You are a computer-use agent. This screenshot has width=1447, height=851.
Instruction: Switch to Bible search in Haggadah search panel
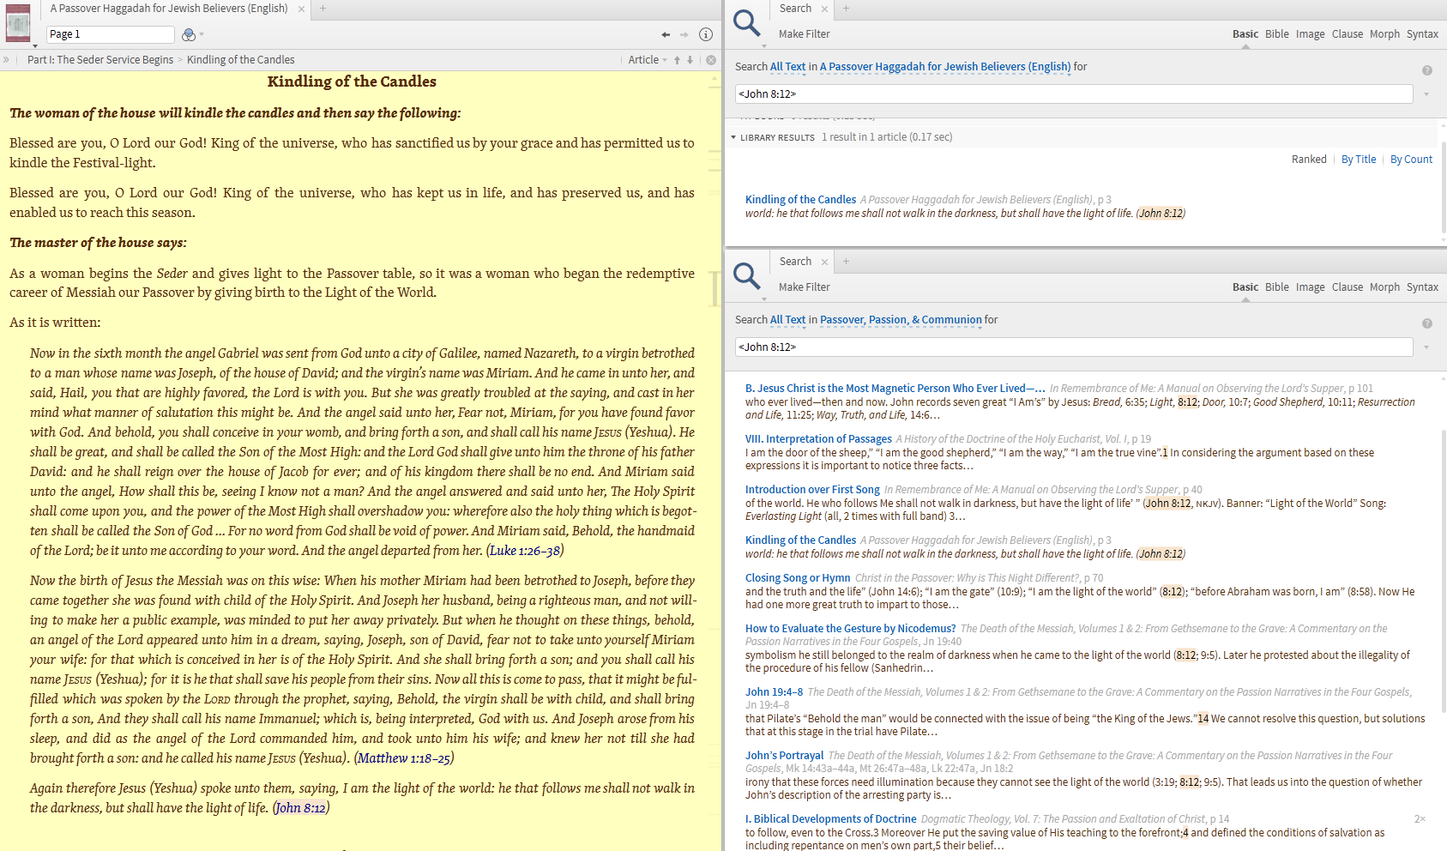[x=1276, y=34]
